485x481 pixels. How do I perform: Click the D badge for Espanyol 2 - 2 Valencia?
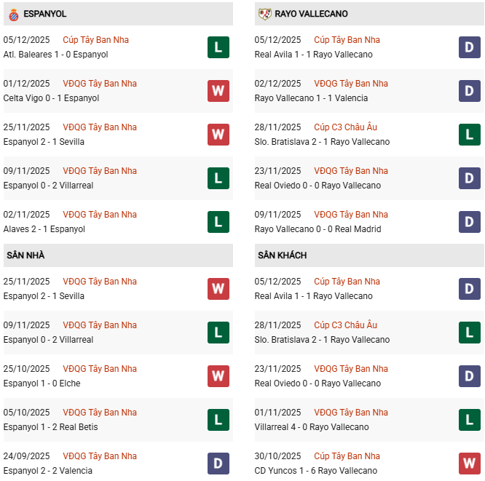tap(218, 464)
